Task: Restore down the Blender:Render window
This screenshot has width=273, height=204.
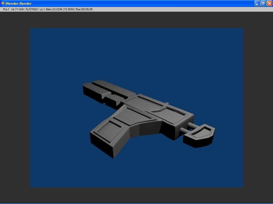Action: 263,3
